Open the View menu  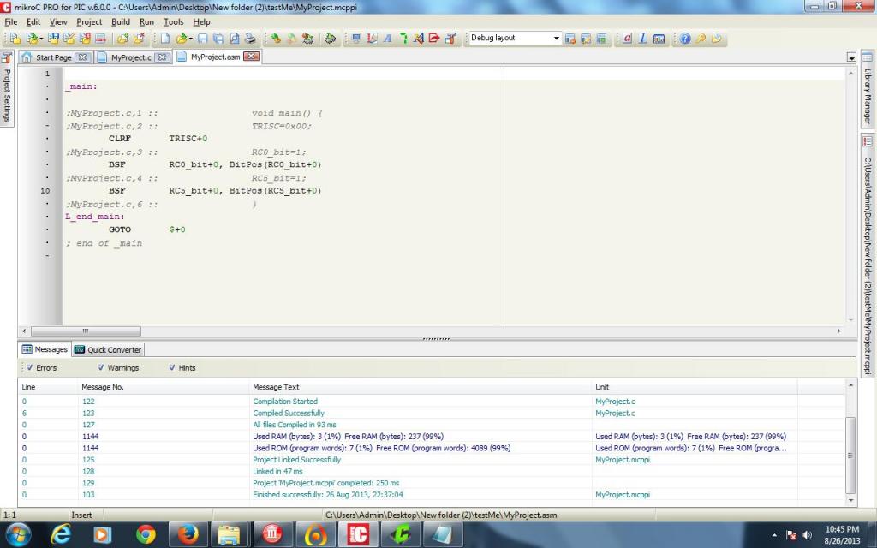point(58,21)
